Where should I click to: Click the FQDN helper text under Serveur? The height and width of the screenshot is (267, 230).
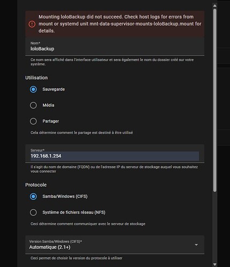coord(114,169)
